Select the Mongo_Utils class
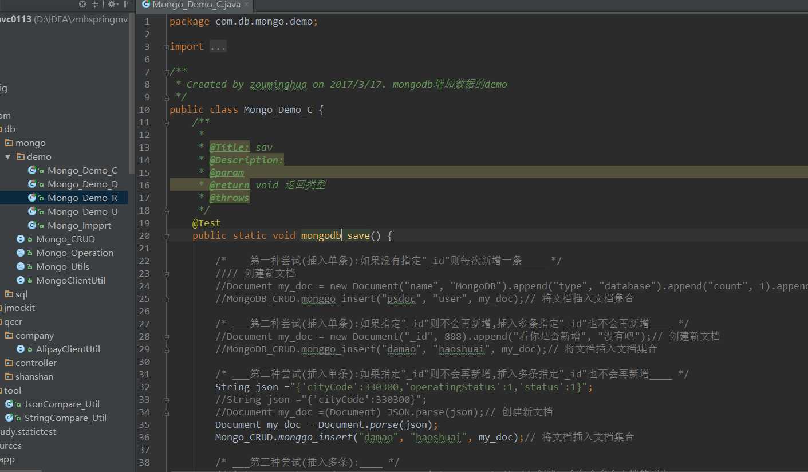This screenshot has width=808, height=472. tap(62, 266)
